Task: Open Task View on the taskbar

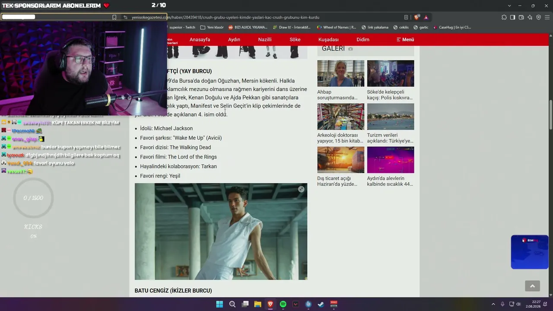Action: click(x=245, y=304)
